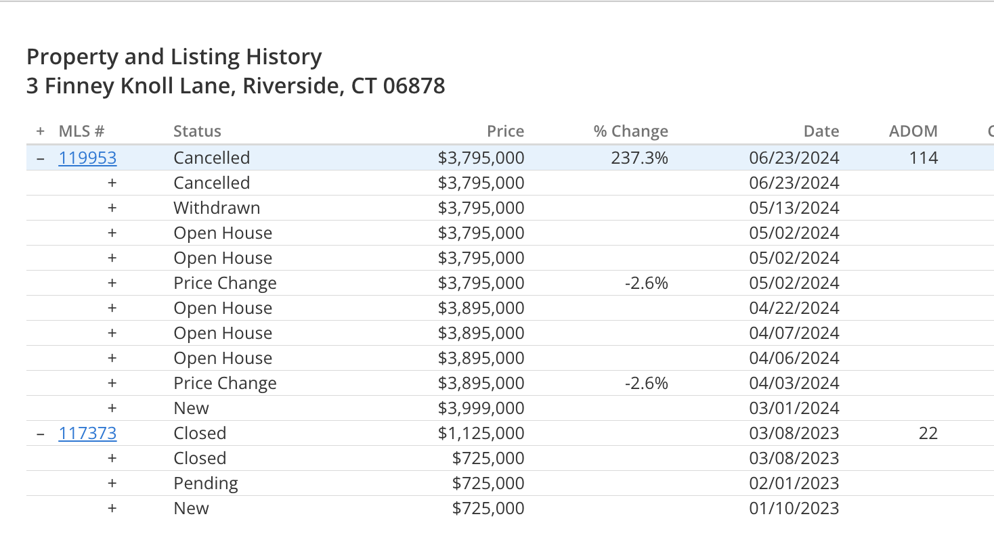
Task: Expand the Withdrawn 05/13/2024 entry
Action: click(112, 208)
